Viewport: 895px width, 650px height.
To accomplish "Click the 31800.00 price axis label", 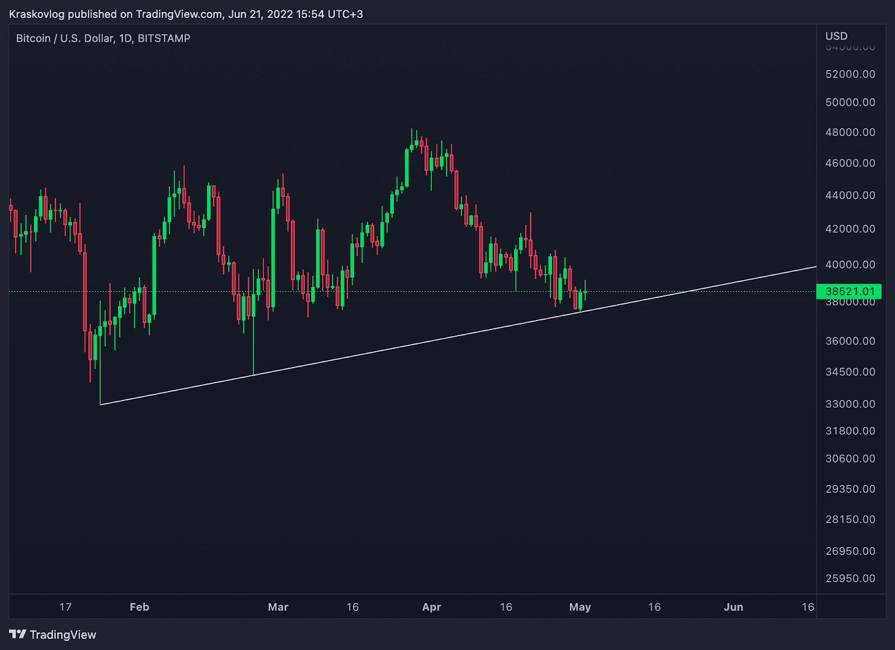I will point(850,430).
